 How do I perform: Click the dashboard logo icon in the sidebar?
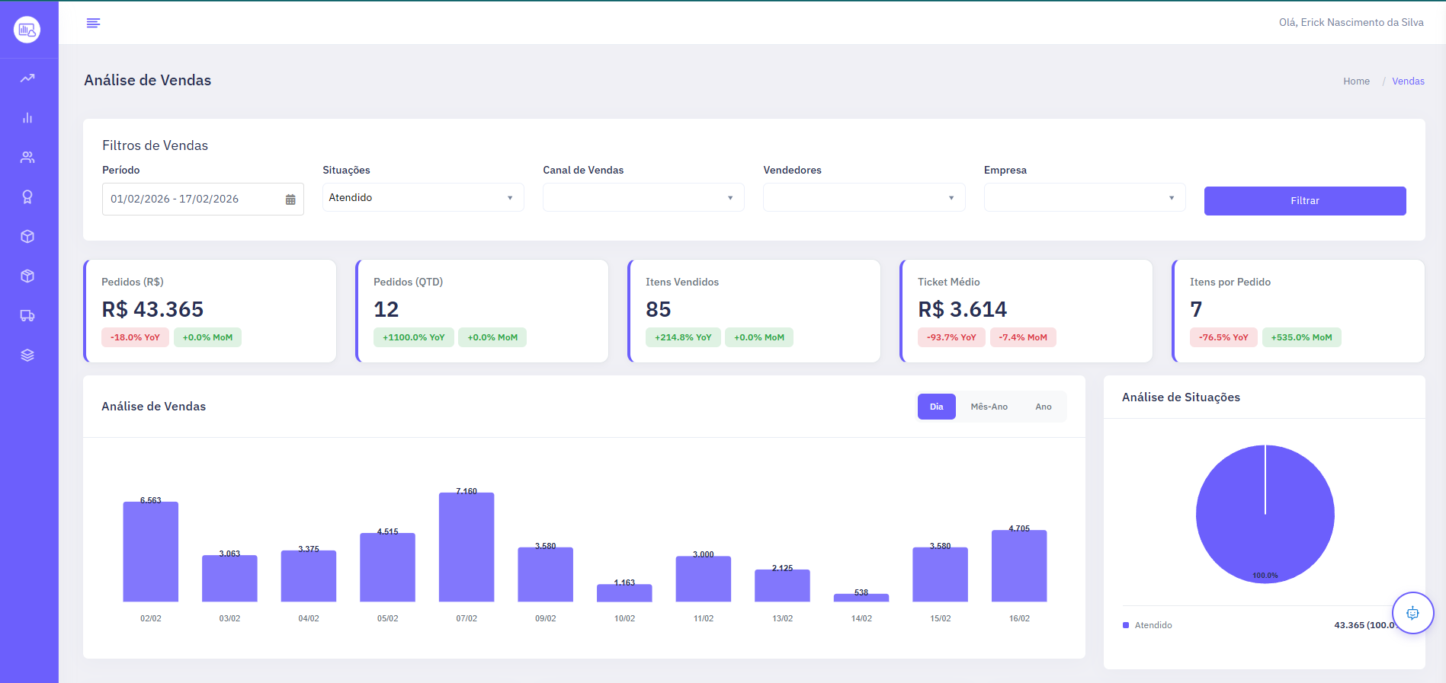coord(27,30)
